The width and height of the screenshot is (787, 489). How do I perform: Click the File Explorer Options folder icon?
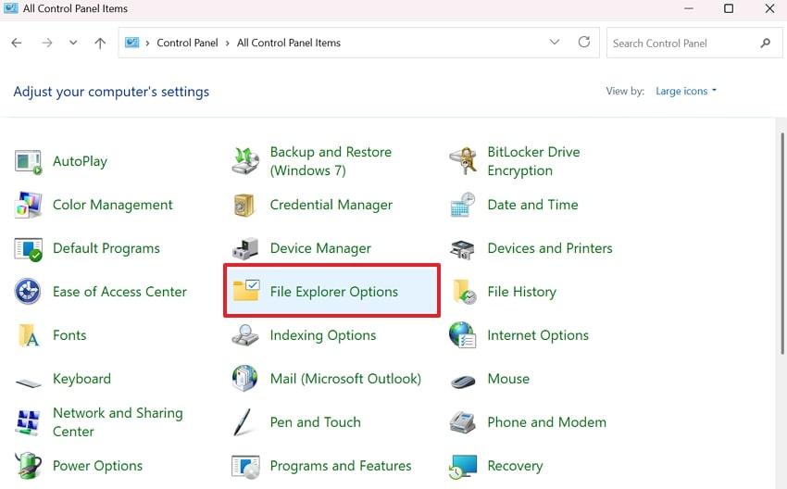246,290
